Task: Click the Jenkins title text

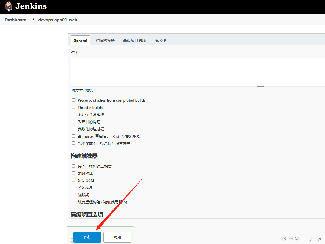Action: point(31,6)
